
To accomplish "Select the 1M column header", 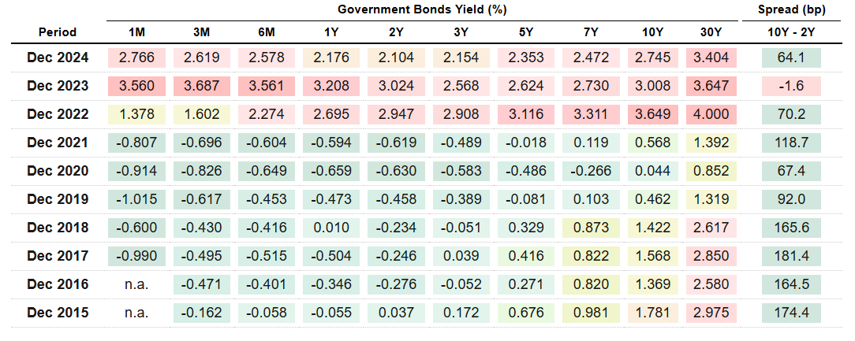I will pos(136,32).
